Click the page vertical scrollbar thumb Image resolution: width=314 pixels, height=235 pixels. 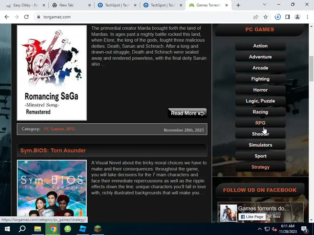click(311, 69)
